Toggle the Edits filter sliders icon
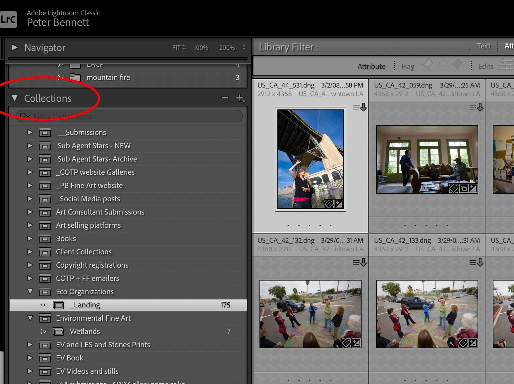The image size is (514, 384). 506,65
